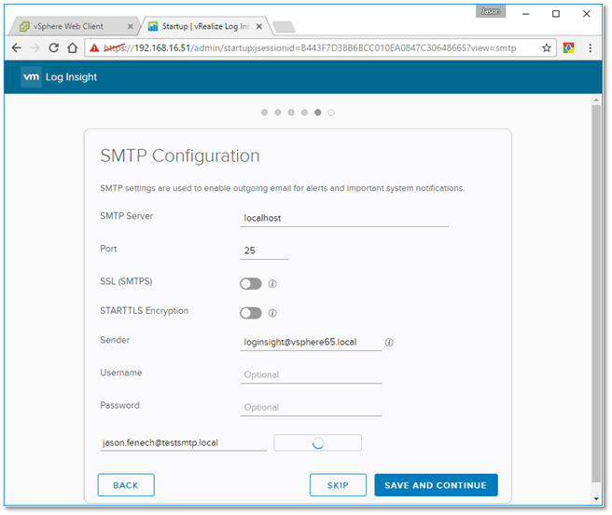Open the browser home icon

click(72, 47)
